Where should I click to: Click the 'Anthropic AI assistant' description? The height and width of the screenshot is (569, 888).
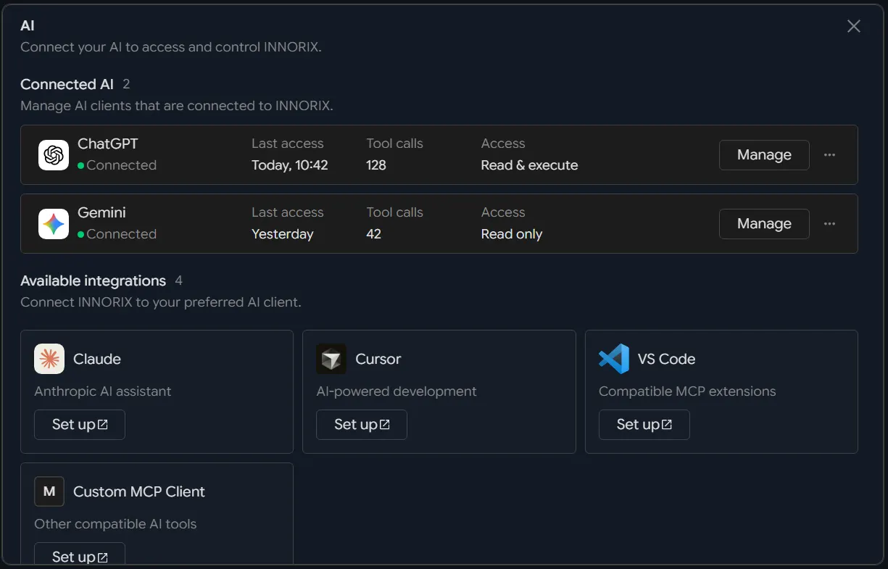click(103, 391)
